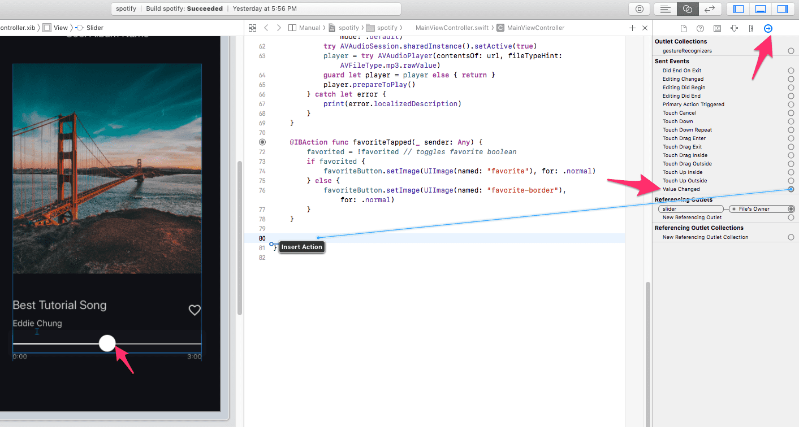Select the 0:00 time label
799x427 pixels.
20,356
